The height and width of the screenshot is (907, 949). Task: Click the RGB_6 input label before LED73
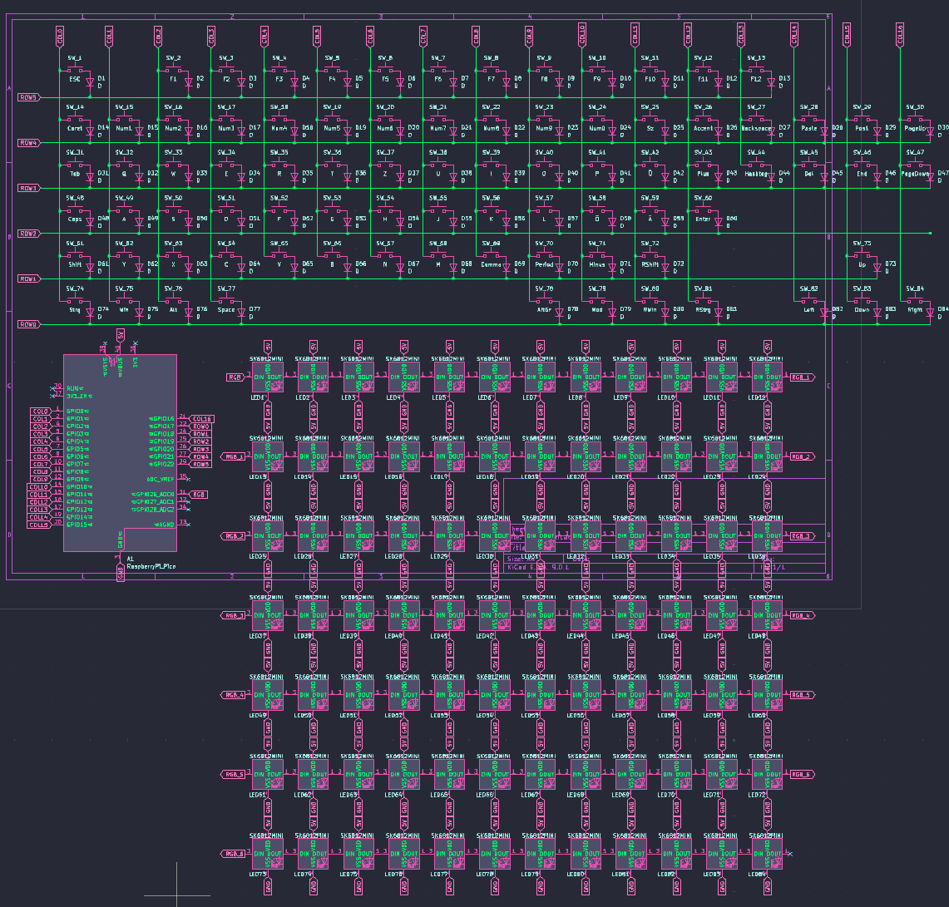[x=232, y=854]
